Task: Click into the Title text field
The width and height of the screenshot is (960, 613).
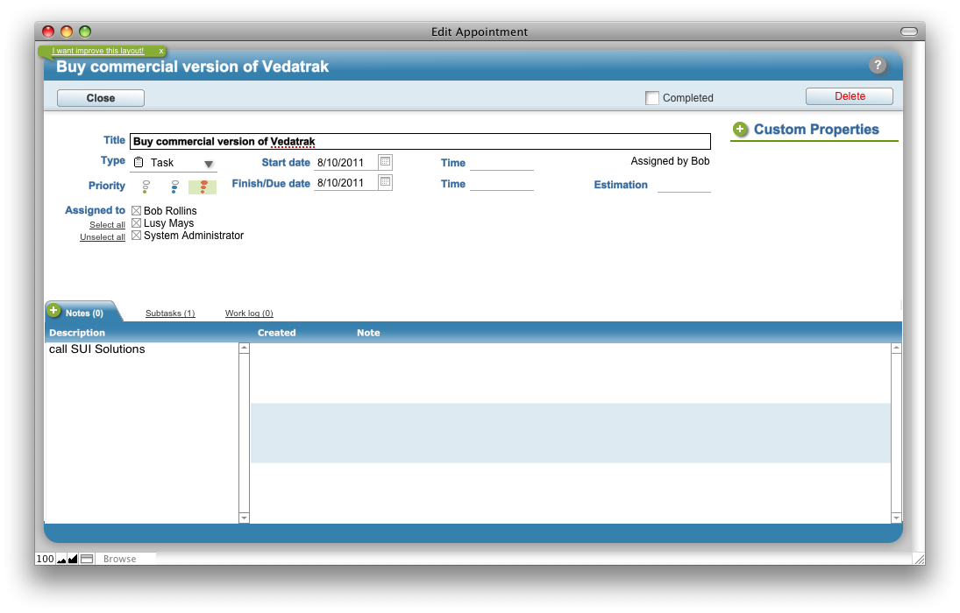Action: (x=420, y=141)
